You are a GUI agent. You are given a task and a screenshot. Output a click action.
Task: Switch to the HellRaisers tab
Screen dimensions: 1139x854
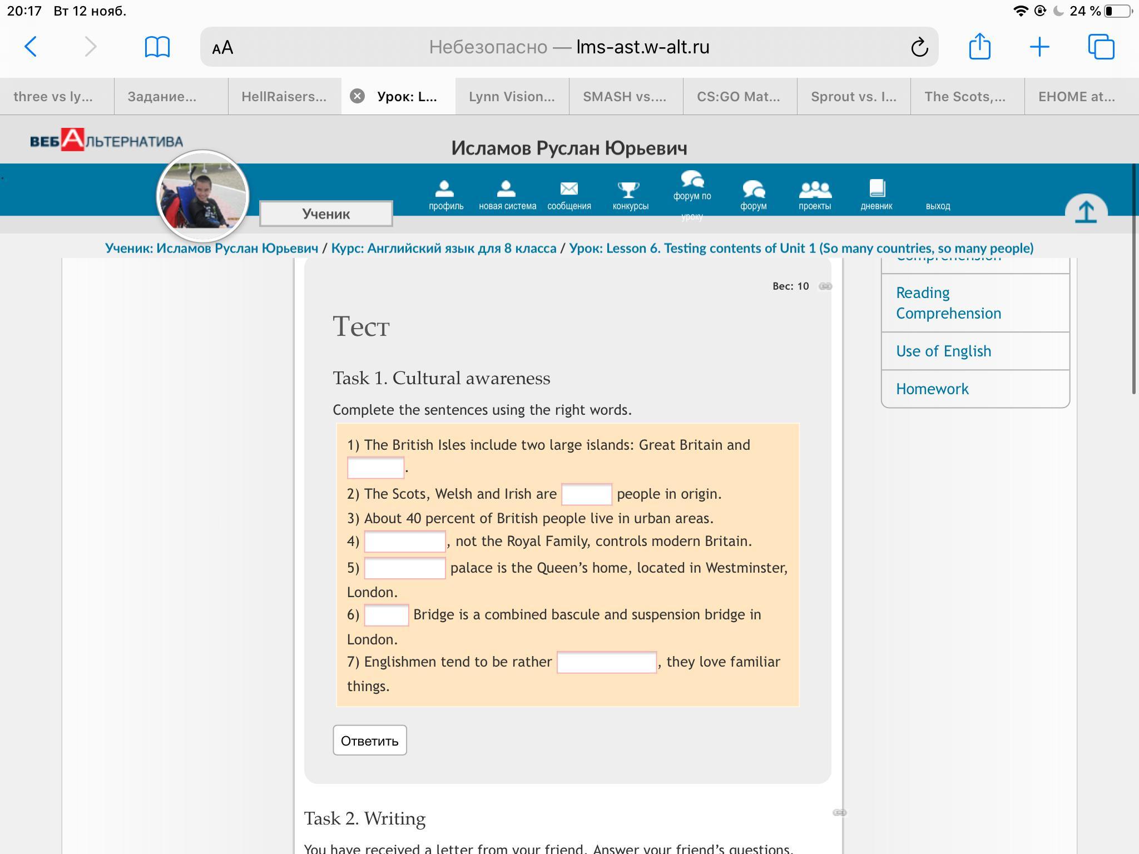(284, 97)
